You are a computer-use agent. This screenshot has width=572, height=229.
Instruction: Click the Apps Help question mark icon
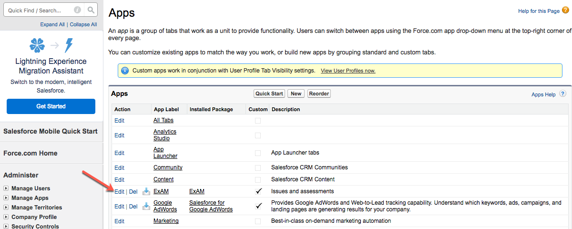coord(563,94)
